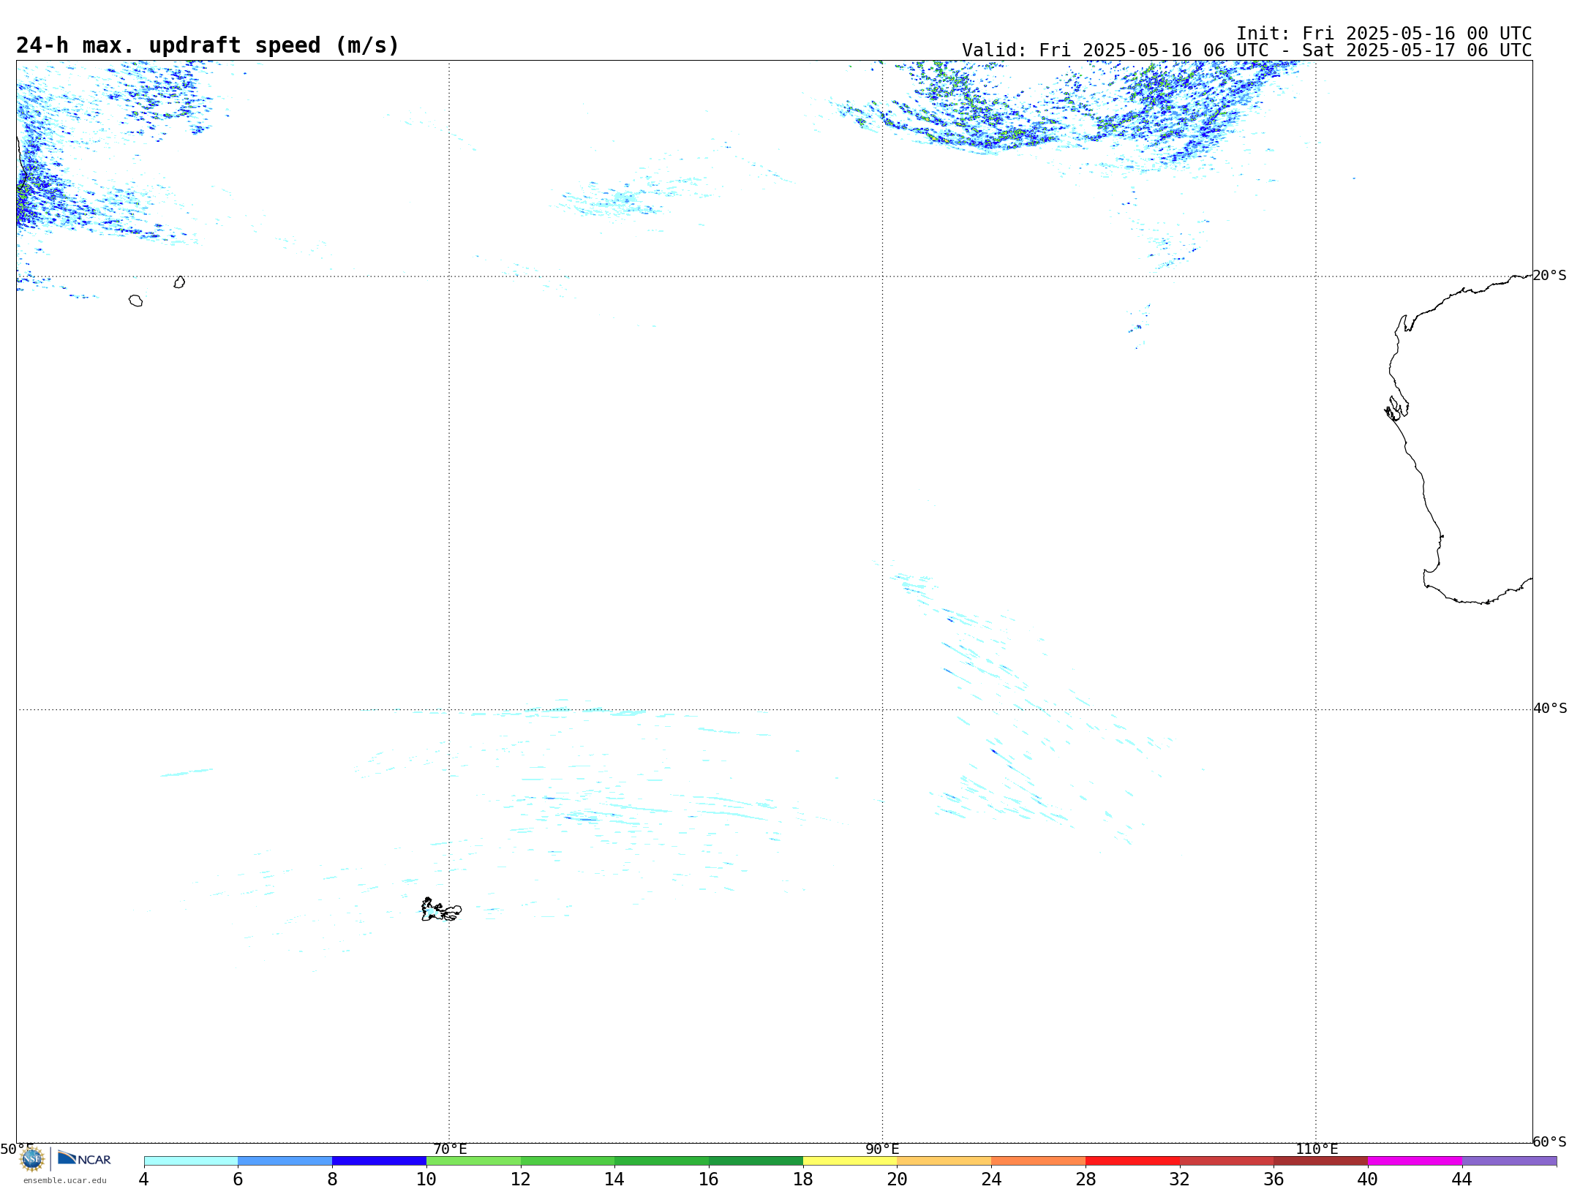
Task: Click the NSF logo
Action: point(32,1159)
